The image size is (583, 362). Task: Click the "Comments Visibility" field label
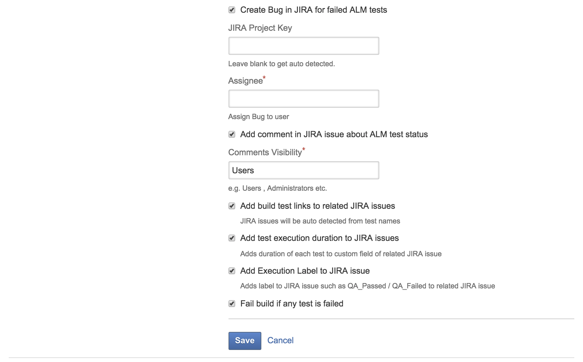pos(265,153)
